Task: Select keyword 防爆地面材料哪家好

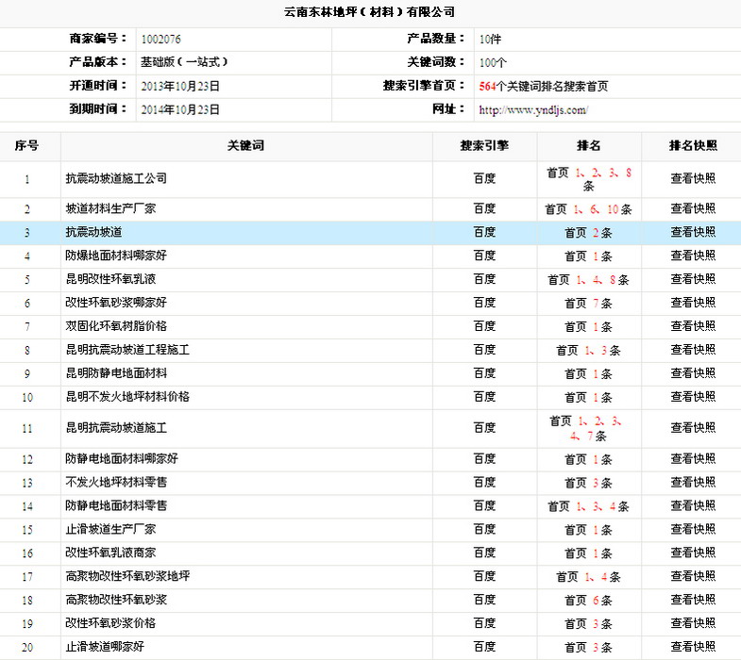Action: (116, 256)
